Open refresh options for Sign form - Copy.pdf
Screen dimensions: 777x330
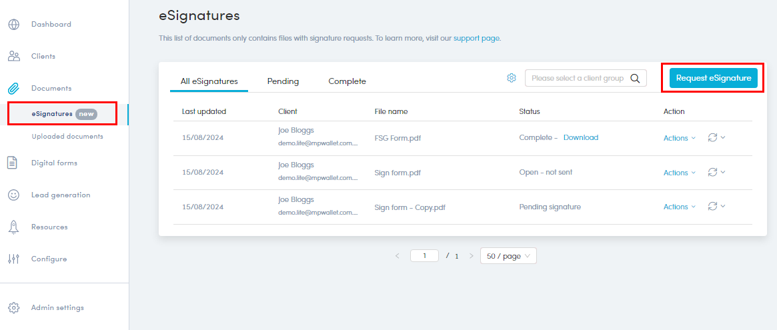point(716,207)
